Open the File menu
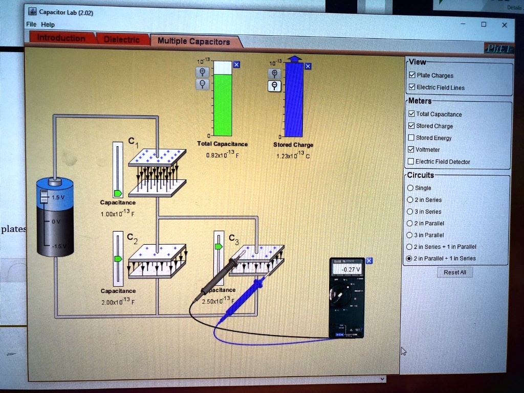This screenshot has width=524, height=393. coord(30,24)
